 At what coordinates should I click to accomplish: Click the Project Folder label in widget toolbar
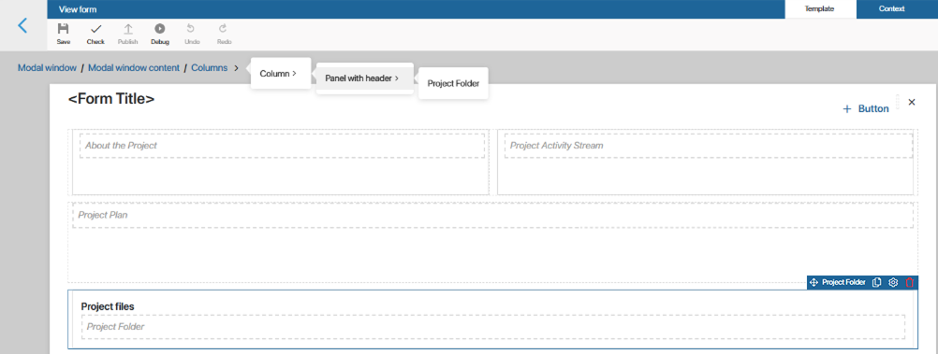pyautogui.click(x=843, y=282)
